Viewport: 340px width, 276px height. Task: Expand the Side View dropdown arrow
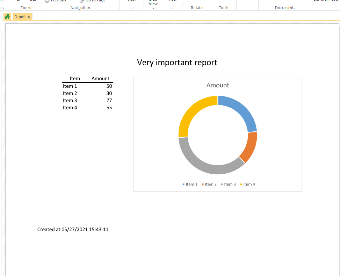coord(153,8)
